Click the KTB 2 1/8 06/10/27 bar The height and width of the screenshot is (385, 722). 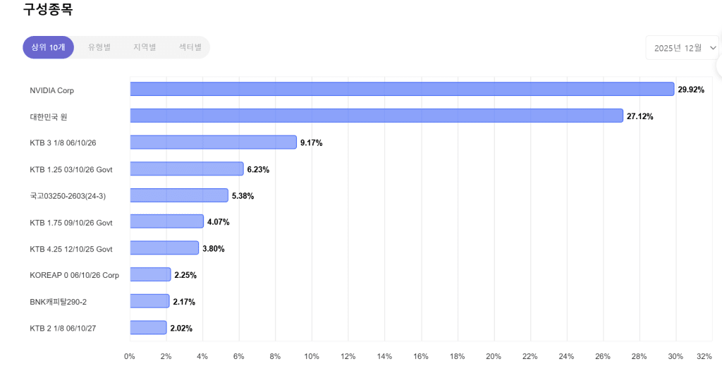point(148,328)
